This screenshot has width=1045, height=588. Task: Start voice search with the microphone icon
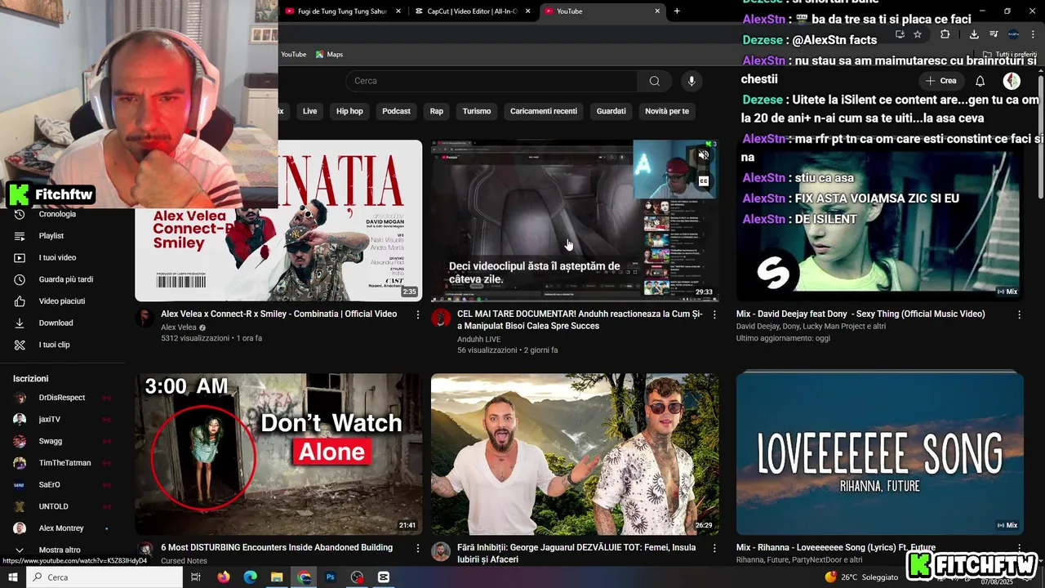click(691, 81)
